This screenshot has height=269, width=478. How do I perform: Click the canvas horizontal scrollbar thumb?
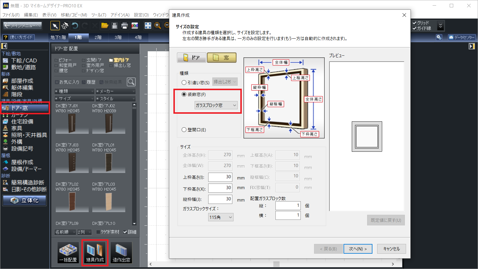276,264
